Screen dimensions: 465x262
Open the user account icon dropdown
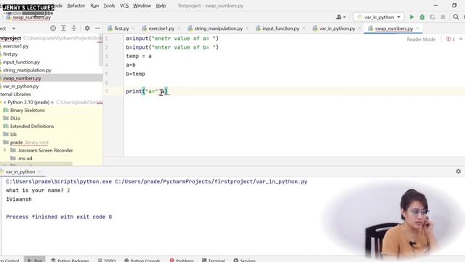(341, 17)
